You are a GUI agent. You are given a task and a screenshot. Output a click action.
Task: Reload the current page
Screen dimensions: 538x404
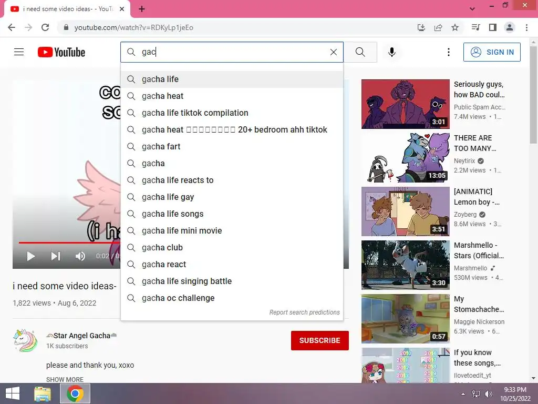[x=45, y=27]
